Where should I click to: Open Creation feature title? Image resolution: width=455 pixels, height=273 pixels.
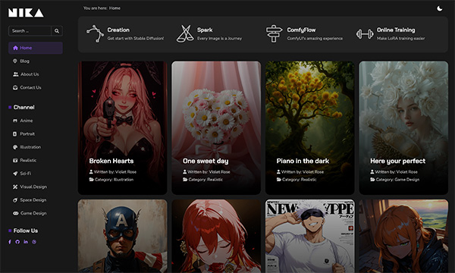pyautogui.click(x=118, y=30)
